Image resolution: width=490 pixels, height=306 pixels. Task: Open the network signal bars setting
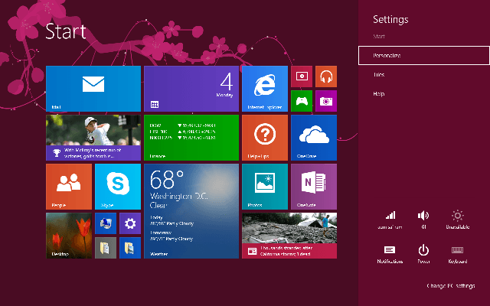(390, 220)
